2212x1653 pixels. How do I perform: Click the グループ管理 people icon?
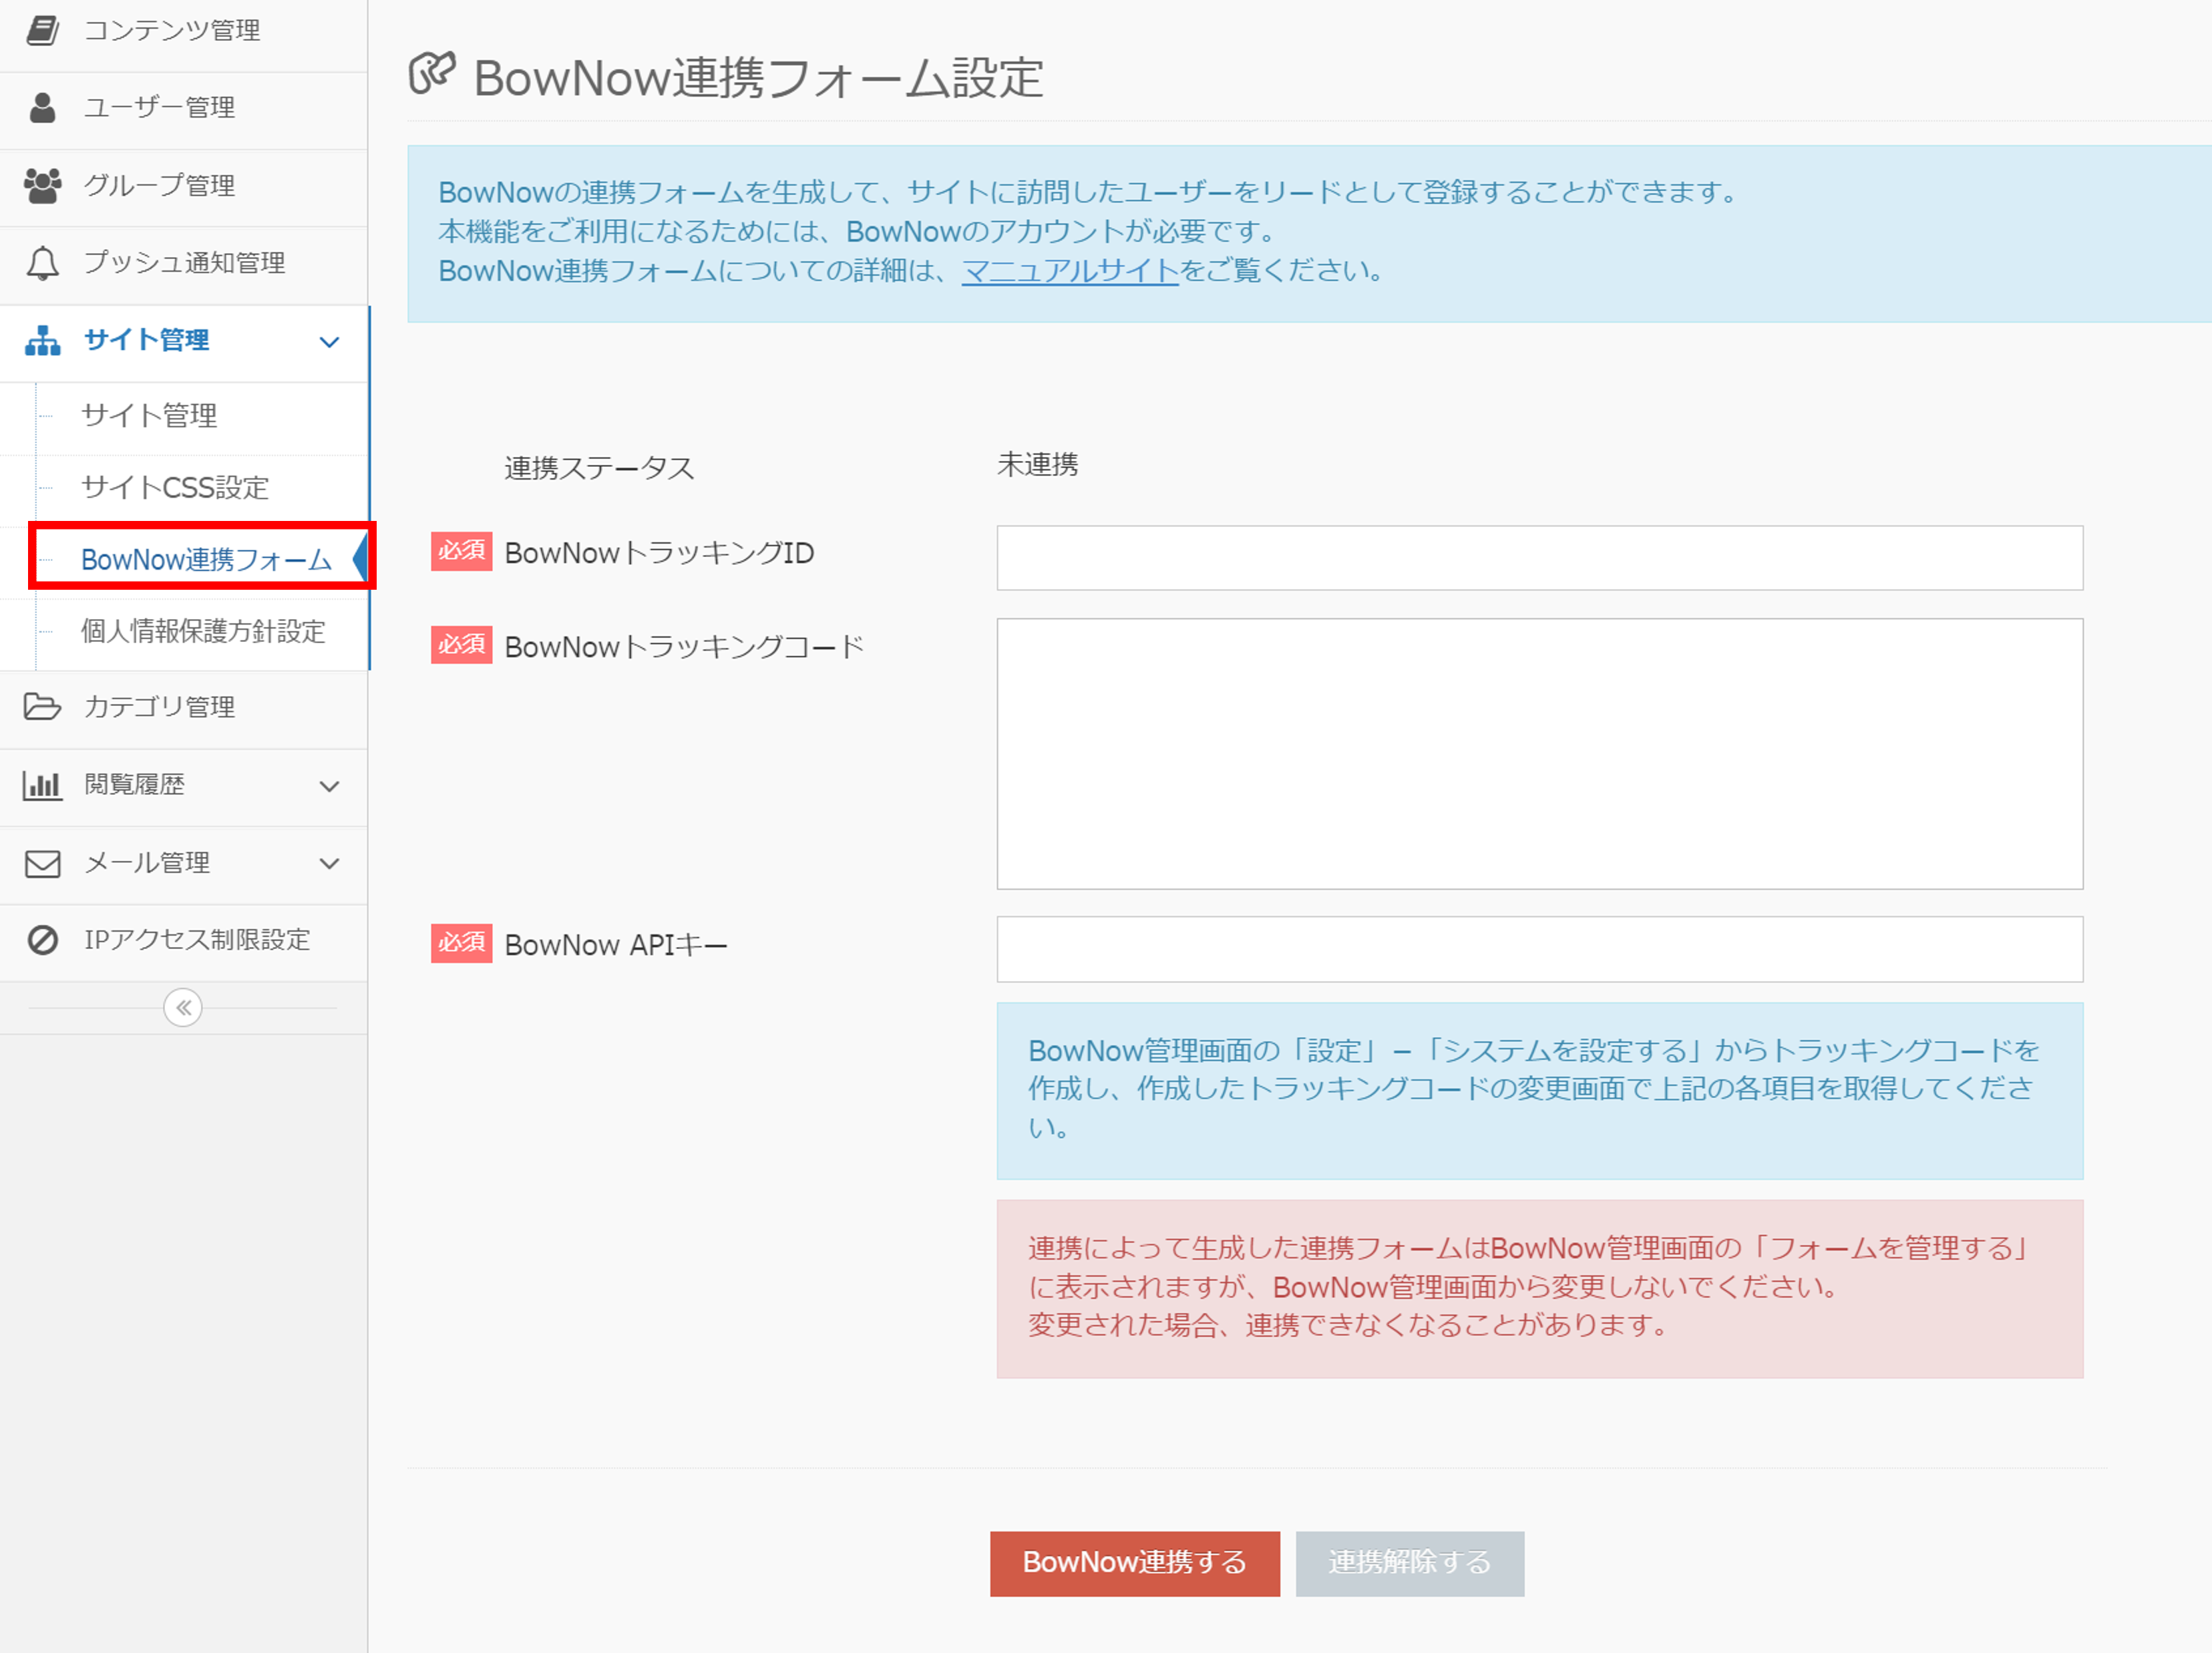pos(42,185)
